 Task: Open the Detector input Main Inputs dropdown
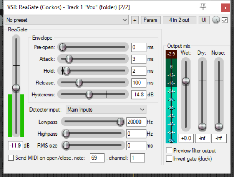pos(106,110)
